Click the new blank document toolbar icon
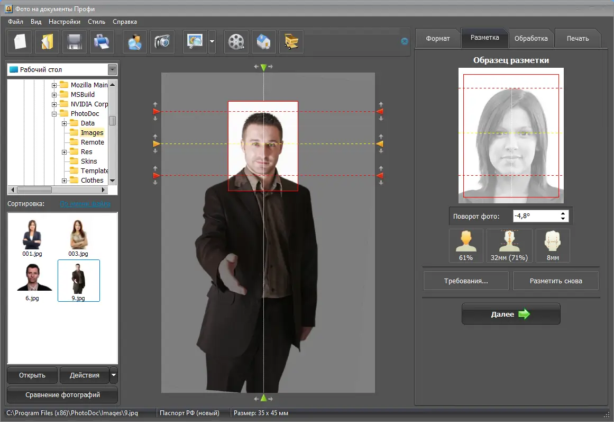 (x=20, y=42)
